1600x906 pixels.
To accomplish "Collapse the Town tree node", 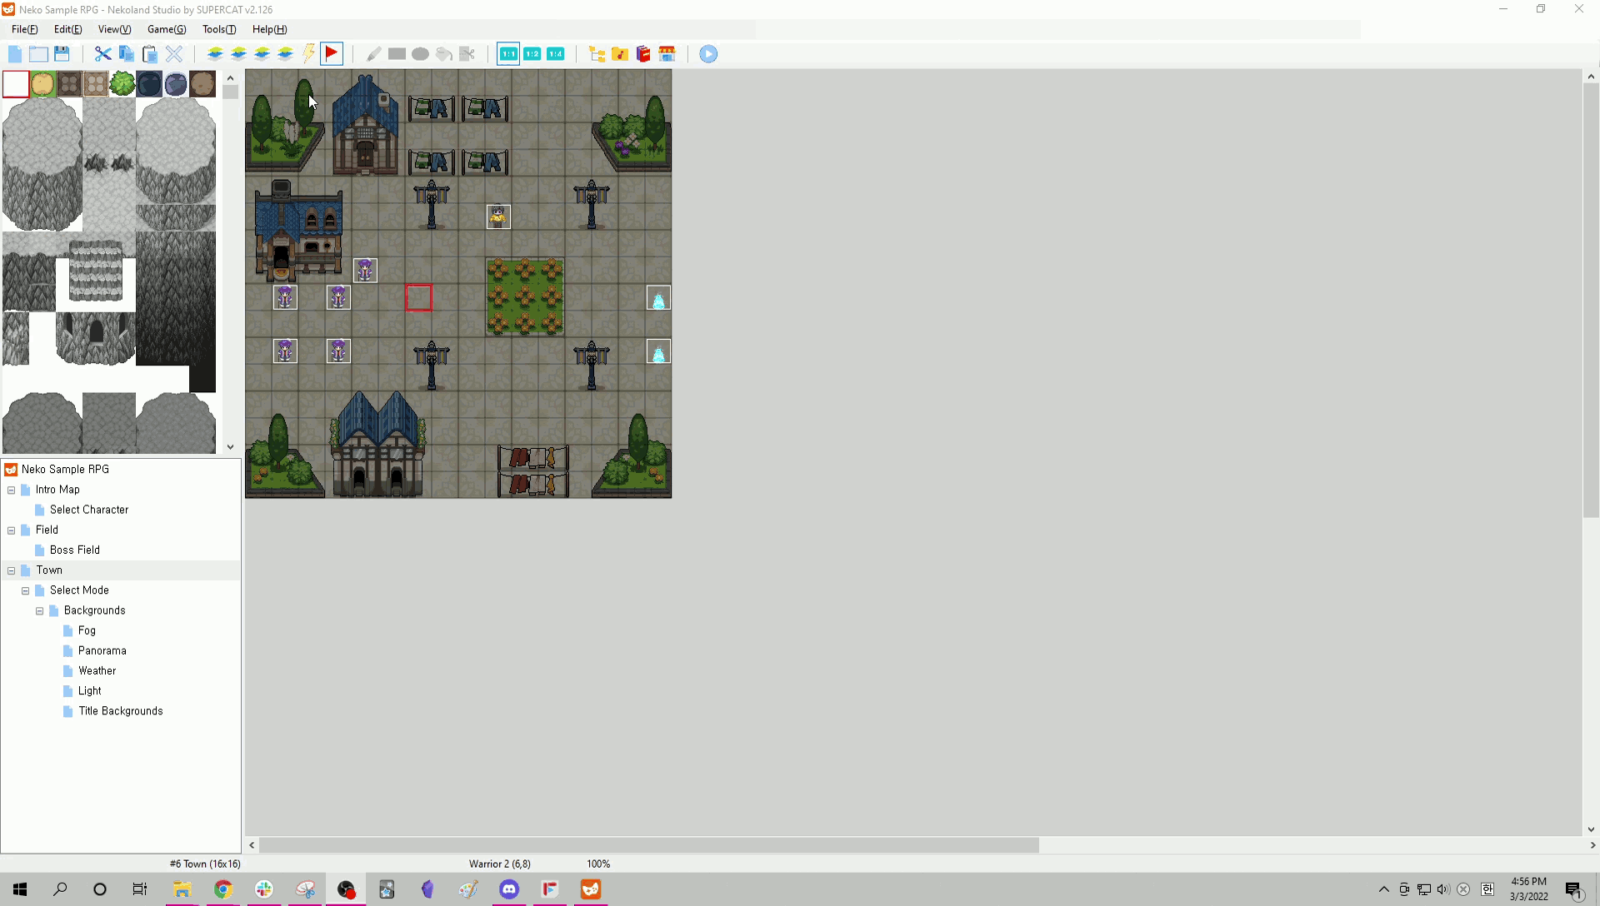I will click(12, 570).
